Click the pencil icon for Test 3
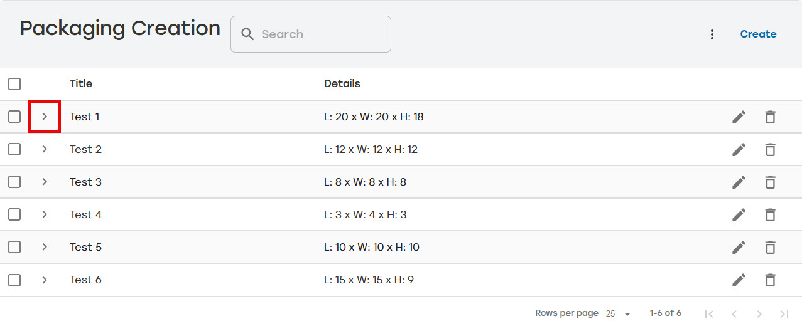 coord(739,182)
